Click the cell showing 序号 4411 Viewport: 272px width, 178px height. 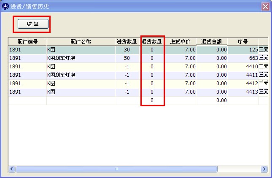[x=242, y=75]
